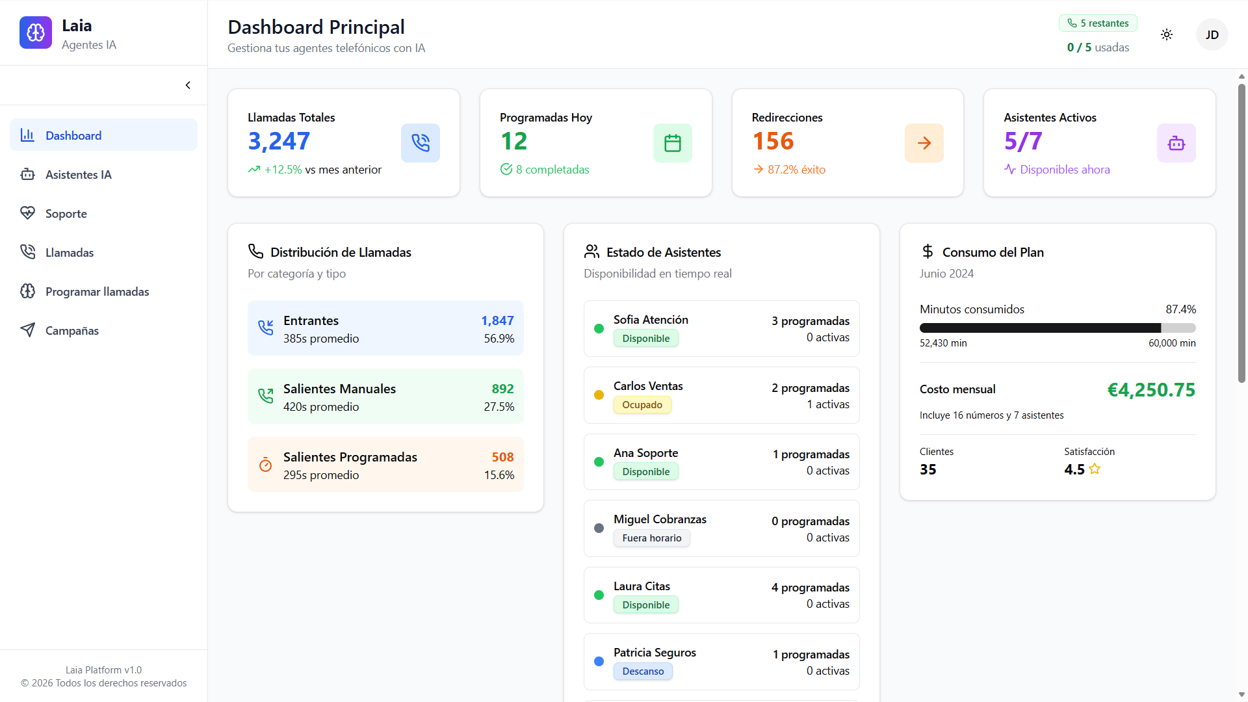Click the timer icon beside Salientes Programadas
The width and height of the screenshot is (1248, 702).
click(x=266, y=465)
